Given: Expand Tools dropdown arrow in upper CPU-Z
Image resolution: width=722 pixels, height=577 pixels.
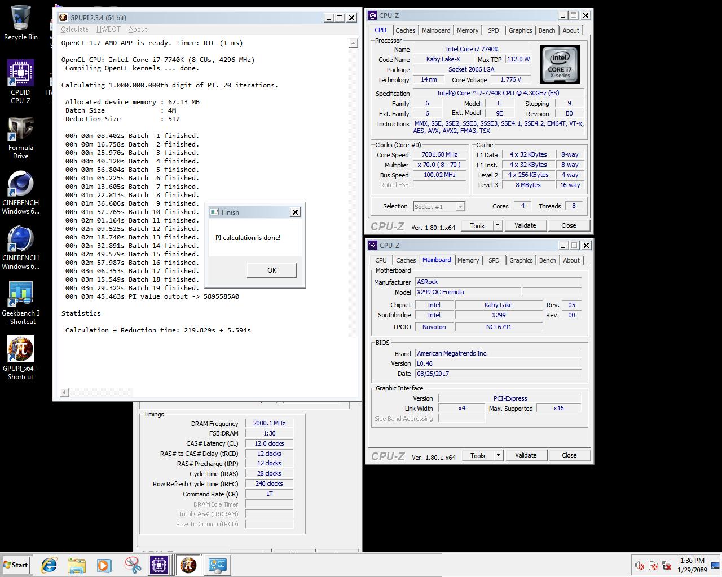Looking at the screenshot, I should [498, 225].
